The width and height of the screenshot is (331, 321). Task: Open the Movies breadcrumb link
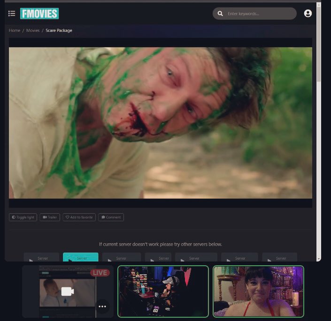click(33, 30)
